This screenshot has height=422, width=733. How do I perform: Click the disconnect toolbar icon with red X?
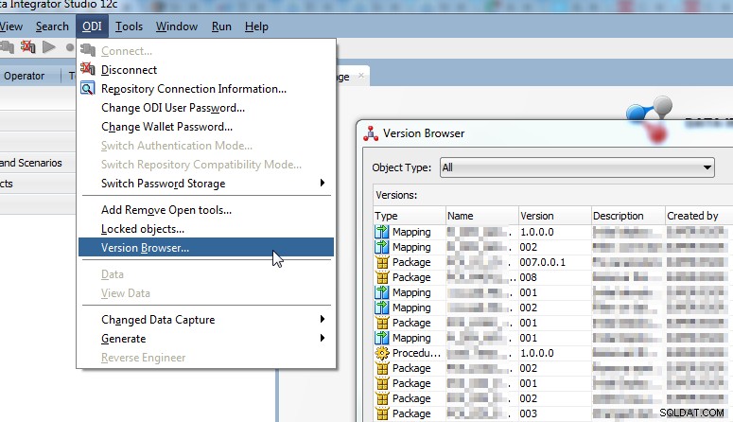coord(28,46)
